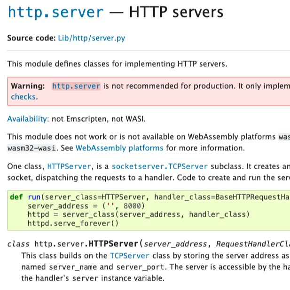Open the Availability link
This screenshot has height=290, width=290.
pos(27,119)
